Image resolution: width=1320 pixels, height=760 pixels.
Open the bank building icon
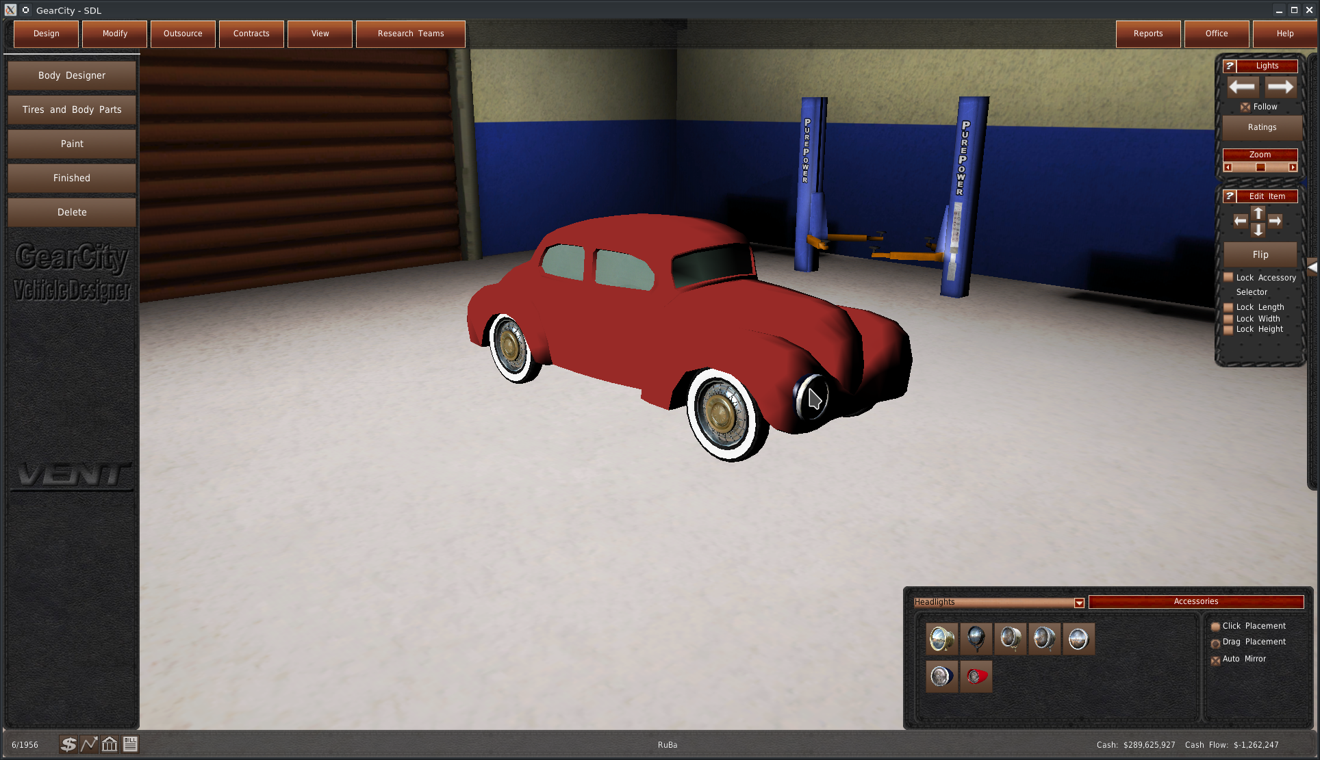(110, 744)
